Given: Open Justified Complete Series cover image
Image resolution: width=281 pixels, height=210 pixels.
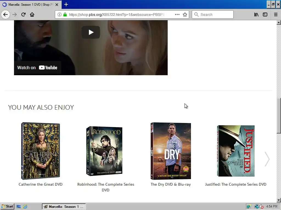Looking at the screenshot, I should [236, 151].
